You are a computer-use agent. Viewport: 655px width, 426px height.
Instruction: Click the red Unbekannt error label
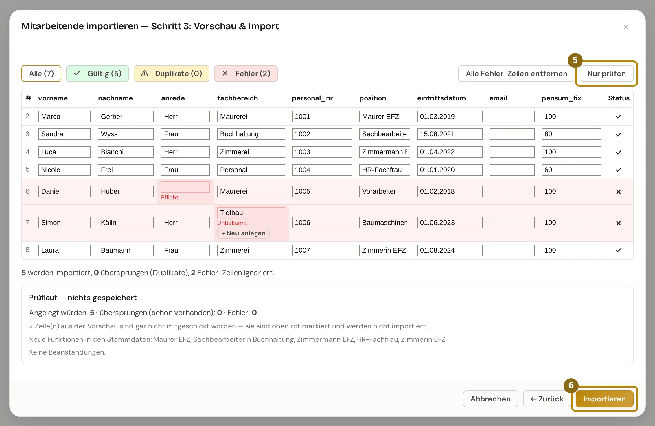[232, 223]
